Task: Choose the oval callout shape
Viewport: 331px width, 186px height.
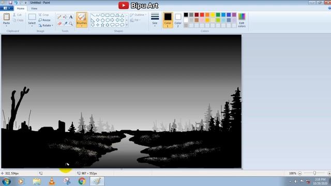Action: [117, 25]
